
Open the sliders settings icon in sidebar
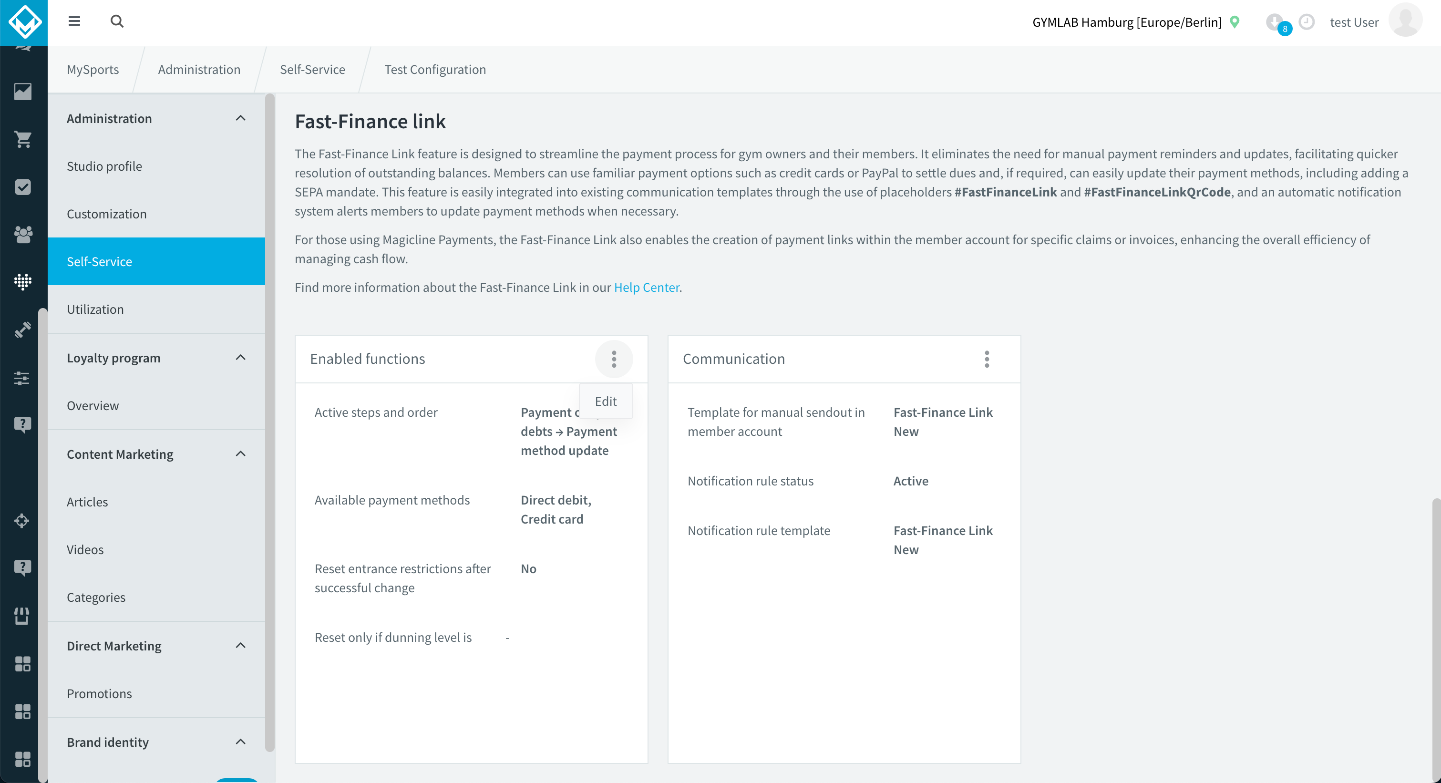[23, 378]
